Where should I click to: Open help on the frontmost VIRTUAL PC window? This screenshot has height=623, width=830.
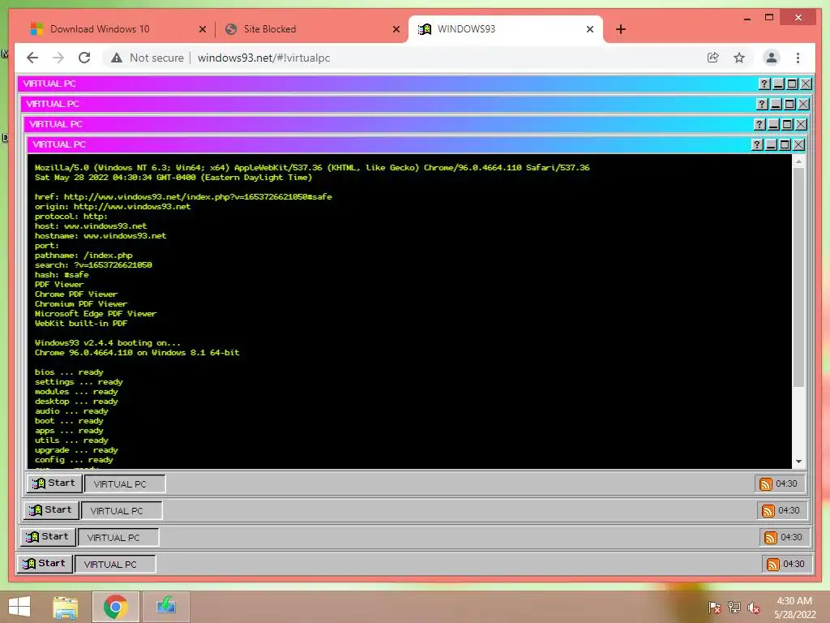coord(757,144)
